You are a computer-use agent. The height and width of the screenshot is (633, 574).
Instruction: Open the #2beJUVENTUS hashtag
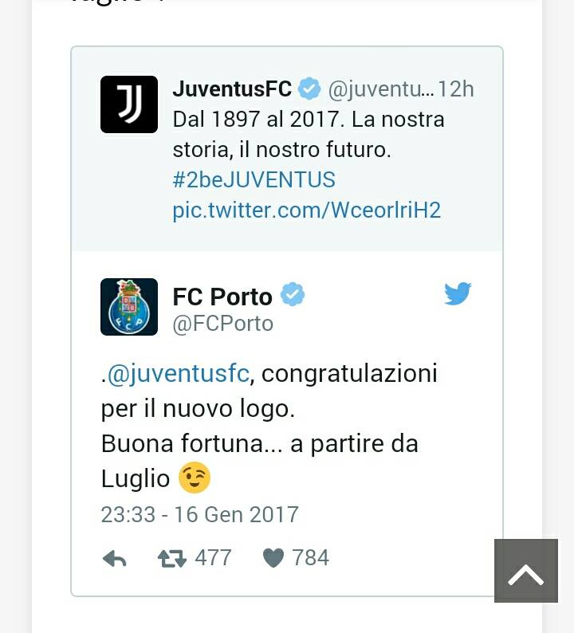tap(254, 179)
